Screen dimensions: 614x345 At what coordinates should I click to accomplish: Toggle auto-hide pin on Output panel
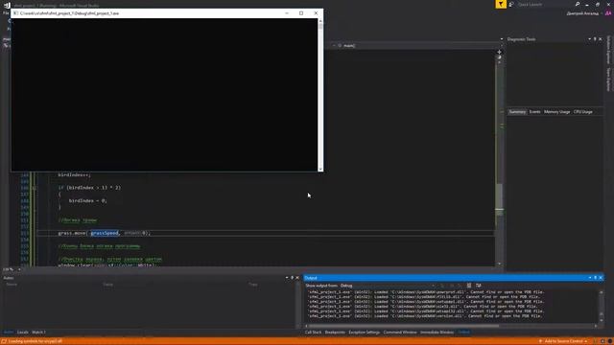[x=595, y=278]
